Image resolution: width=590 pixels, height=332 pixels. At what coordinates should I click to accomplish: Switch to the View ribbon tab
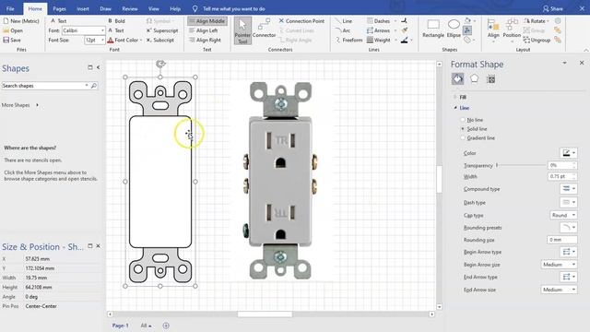point(154,8)
